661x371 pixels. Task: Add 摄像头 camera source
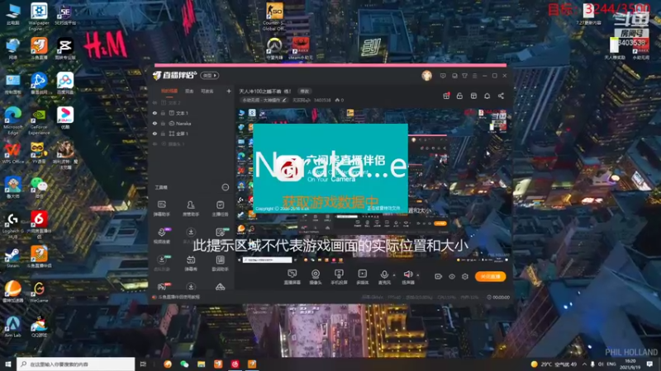[316, 277]
